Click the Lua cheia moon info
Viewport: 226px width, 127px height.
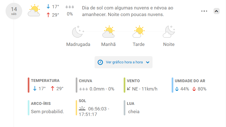[134, 112]
